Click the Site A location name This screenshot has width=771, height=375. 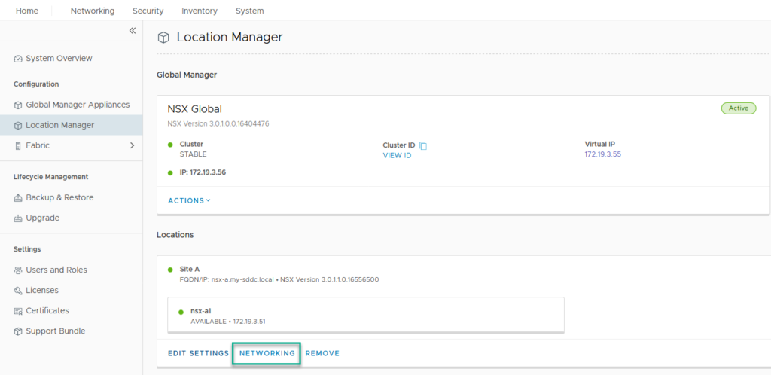click(x=190, y=270)
